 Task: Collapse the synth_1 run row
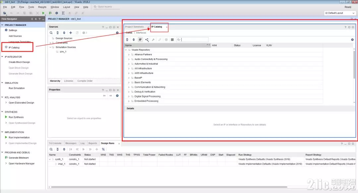[x=50, y=159]
